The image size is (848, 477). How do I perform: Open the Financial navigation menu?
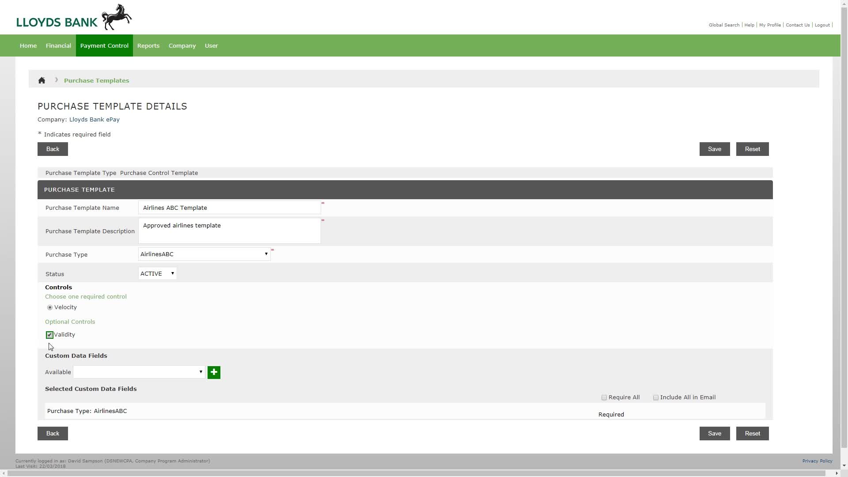(x=58, y=45)
